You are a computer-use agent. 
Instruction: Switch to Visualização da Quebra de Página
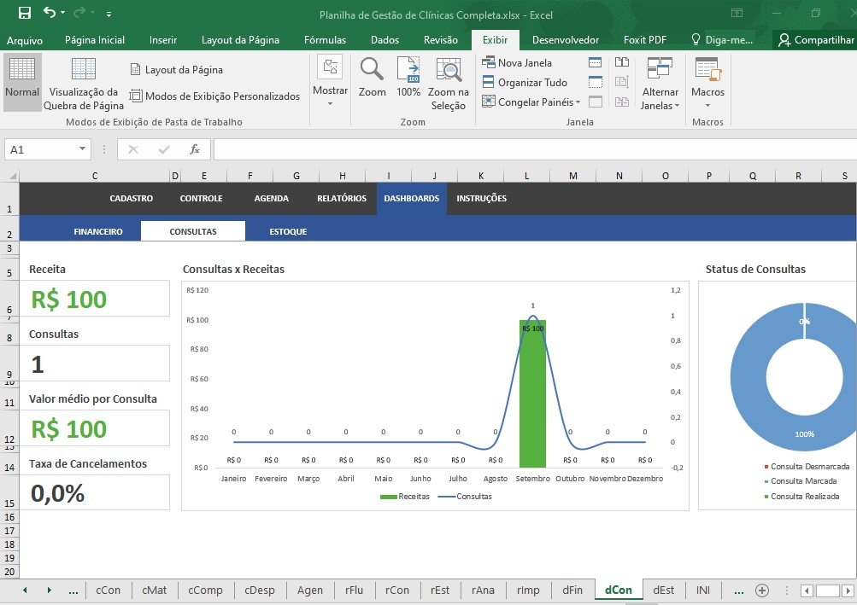coord(84,82)
